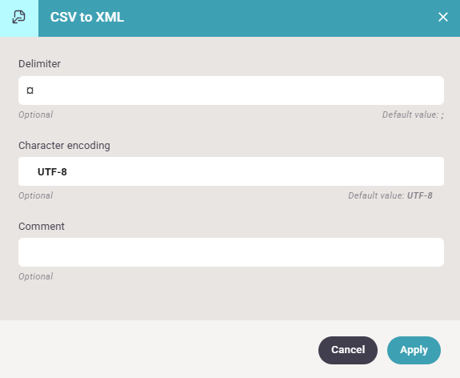Image resolution: width=460 pixels, height=378 pixels.
Task: Click the Optional hint under Delimiter
Action: pos(35,115)
